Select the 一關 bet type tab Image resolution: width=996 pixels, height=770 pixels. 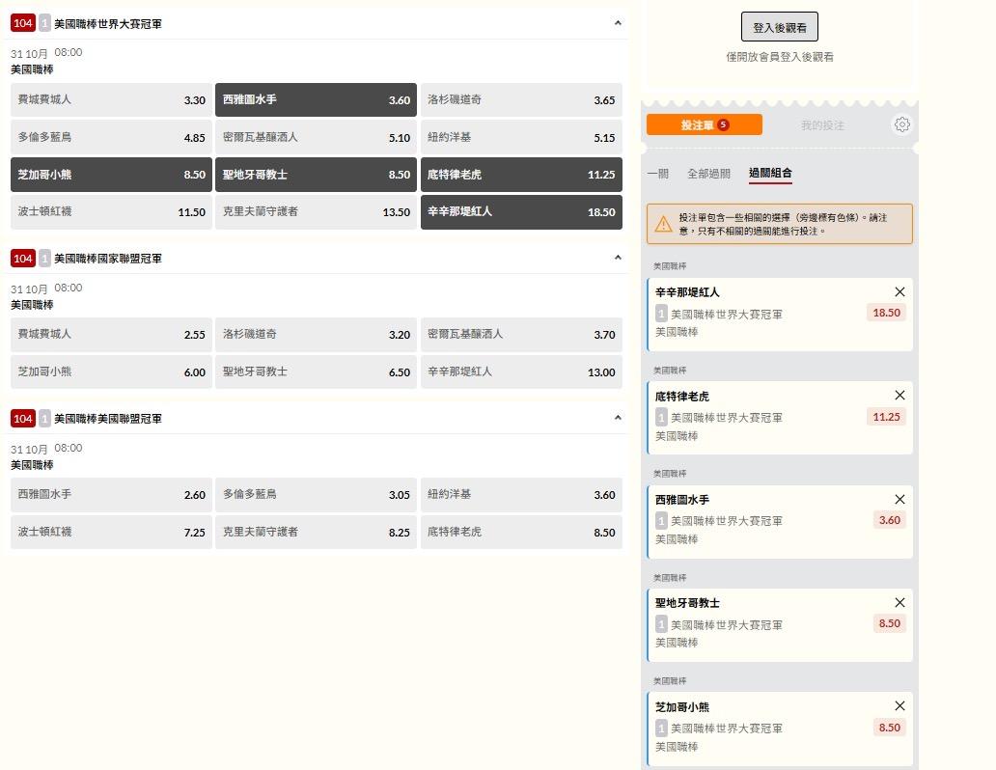(658, 174)
